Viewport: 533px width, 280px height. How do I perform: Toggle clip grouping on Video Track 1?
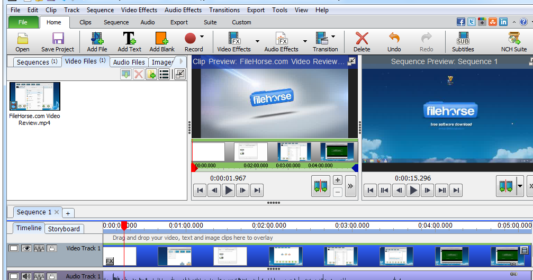pyautogui.click(x=39, y=248)
